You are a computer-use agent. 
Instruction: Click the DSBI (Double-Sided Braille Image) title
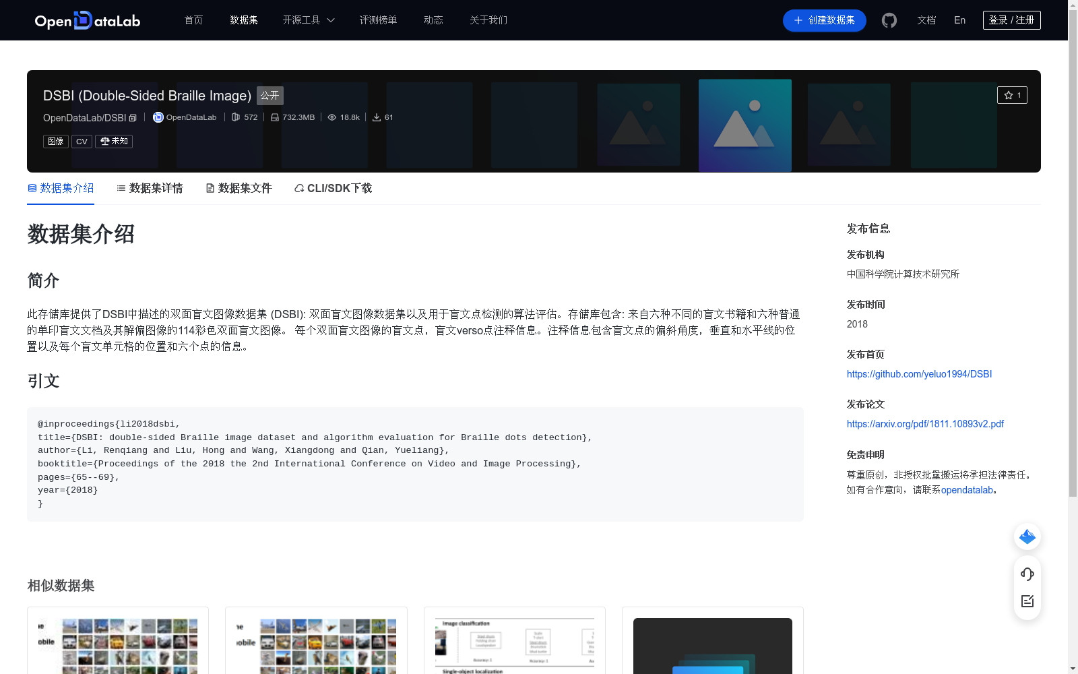pos(147,96)
